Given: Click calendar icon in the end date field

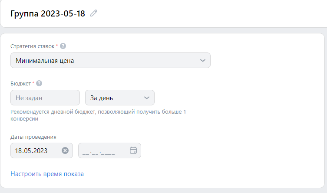Looking at the screenshot, I should pyautogui.click(x=133, y=150).
